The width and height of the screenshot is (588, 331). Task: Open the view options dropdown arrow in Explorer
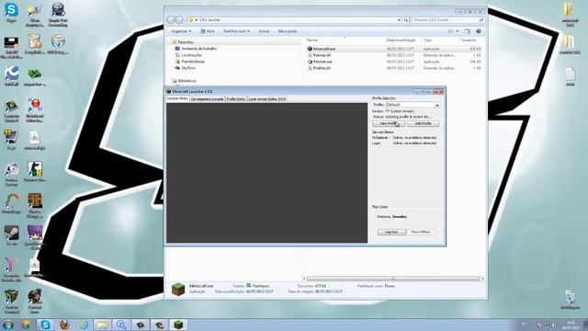point(458,31)
